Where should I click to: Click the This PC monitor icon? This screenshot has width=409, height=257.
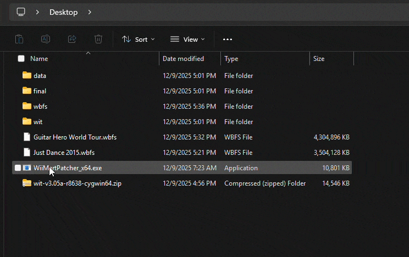point(21,12)
